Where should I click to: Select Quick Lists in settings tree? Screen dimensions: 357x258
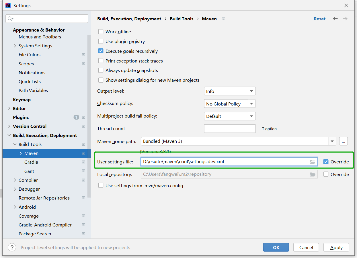point(30,81)
